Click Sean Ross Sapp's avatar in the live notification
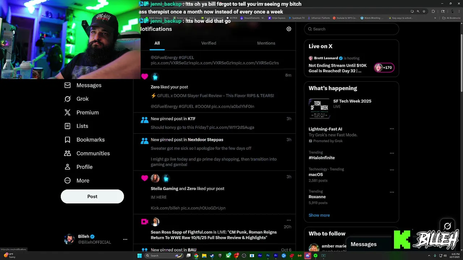 pos(155,222)
